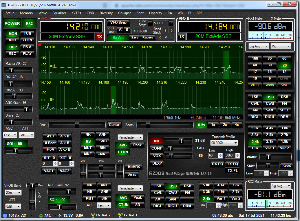Screen dimensions: 300x221
Task: Toggle the TUN tune button
Action: (x=27, y=34)
